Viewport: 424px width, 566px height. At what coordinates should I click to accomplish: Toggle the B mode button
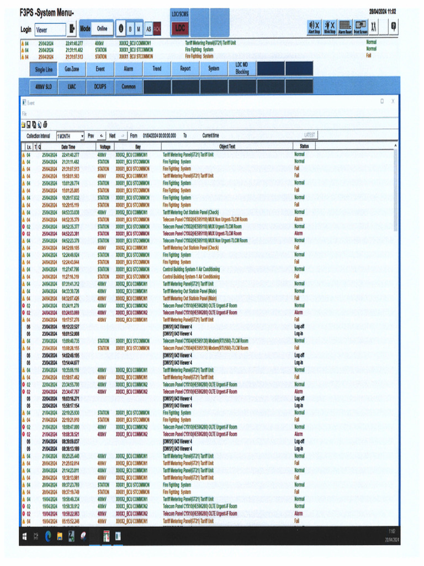130,28
